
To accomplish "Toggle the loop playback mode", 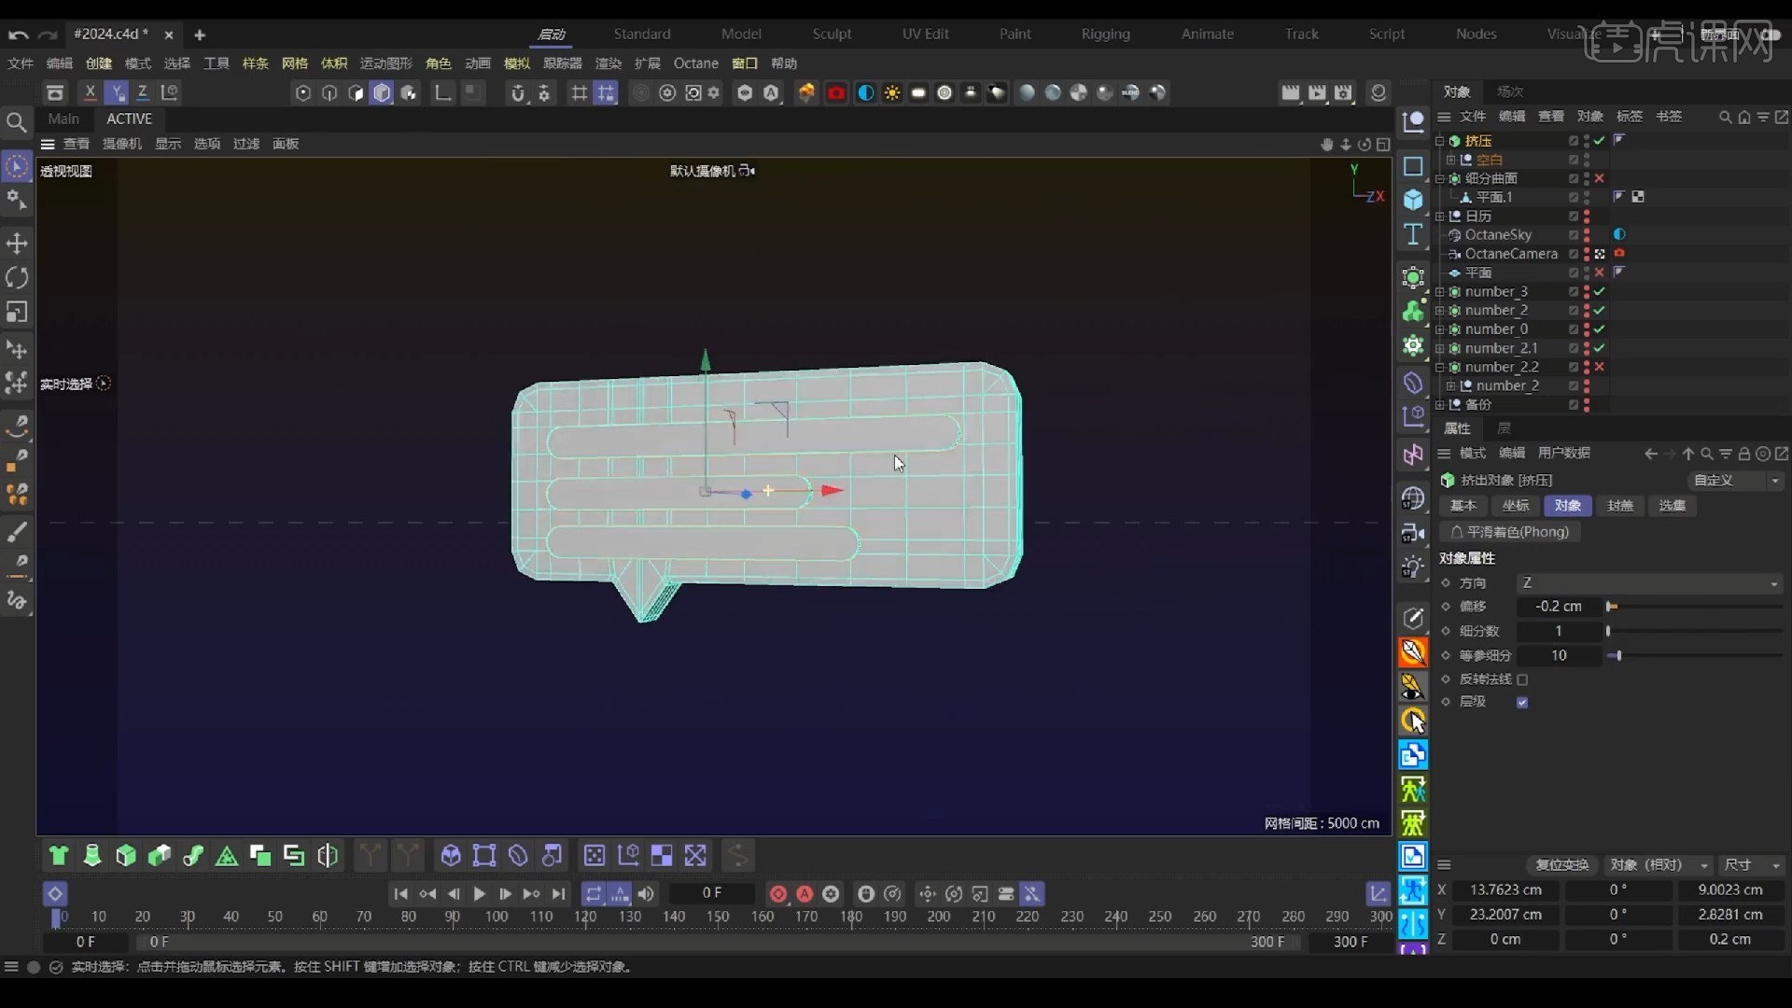I will point(594,894).
